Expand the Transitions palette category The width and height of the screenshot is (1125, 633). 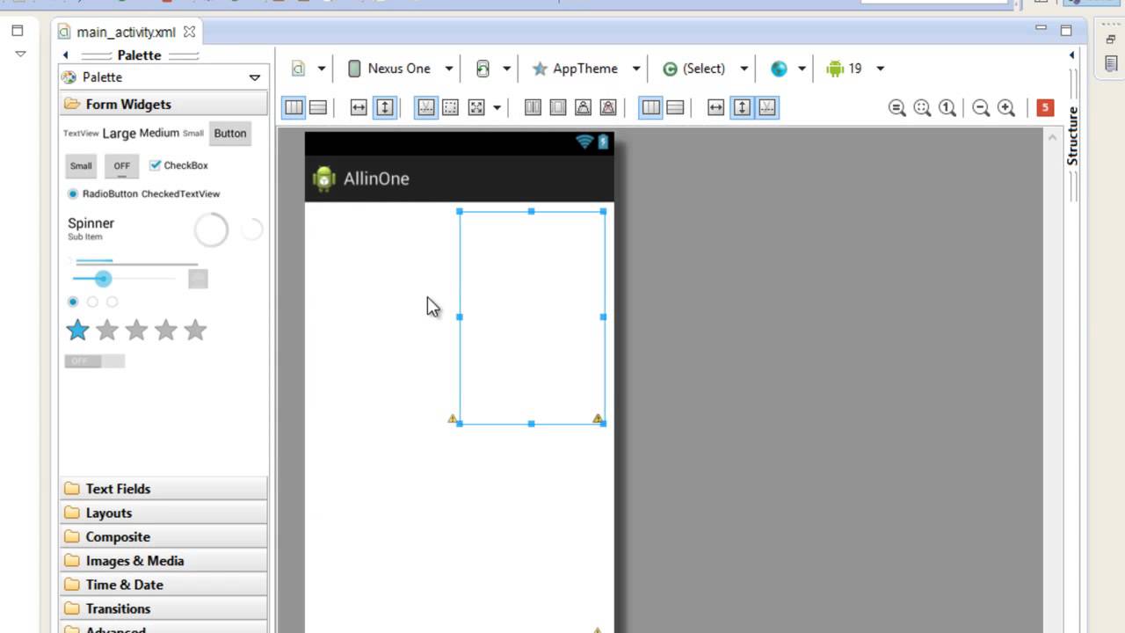pyautogui.click(x=163, y=608)
